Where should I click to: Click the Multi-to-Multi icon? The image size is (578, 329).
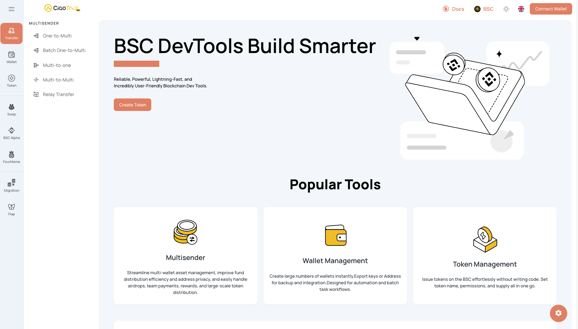pyautogui.click(x=36, y=80)
